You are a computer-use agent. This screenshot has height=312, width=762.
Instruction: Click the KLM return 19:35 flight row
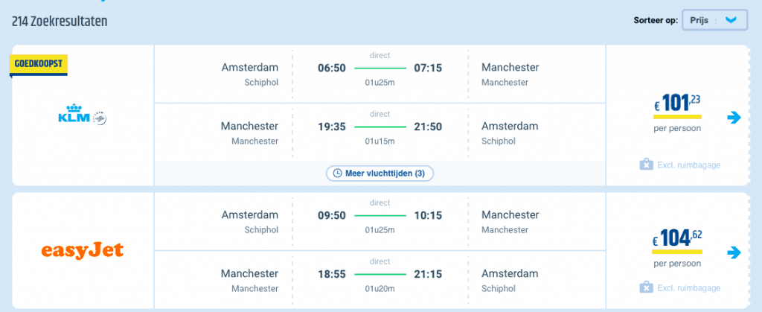380,133
